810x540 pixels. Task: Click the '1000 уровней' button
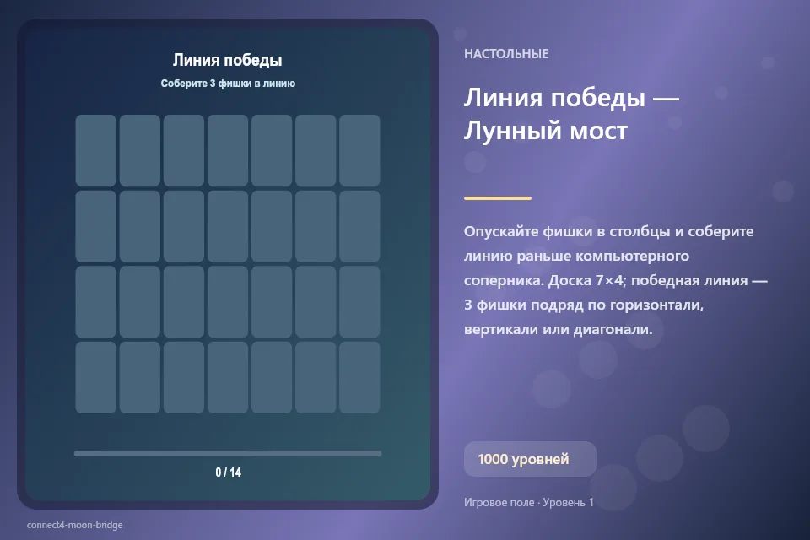tap(530, 459)
